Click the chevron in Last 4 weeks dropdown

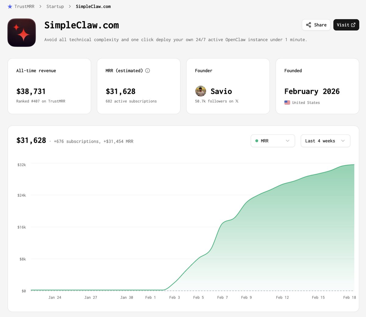pyautogui.click(x=343, y=141)
